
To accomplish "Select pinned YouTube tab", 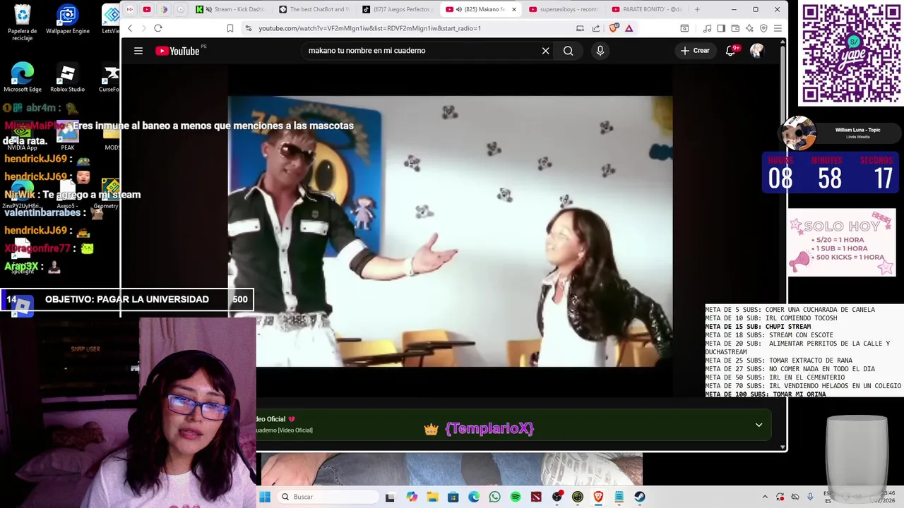I will click(147, 9).
